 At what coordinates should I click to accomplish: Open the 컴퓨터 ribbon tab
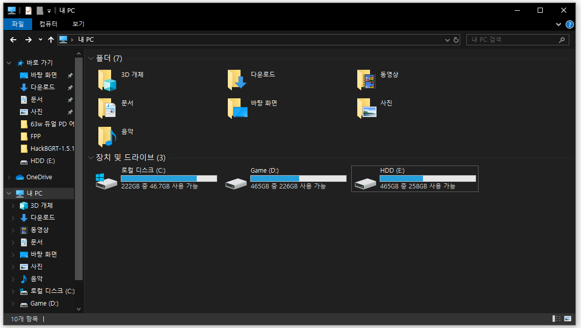click(x=48, y=24)
